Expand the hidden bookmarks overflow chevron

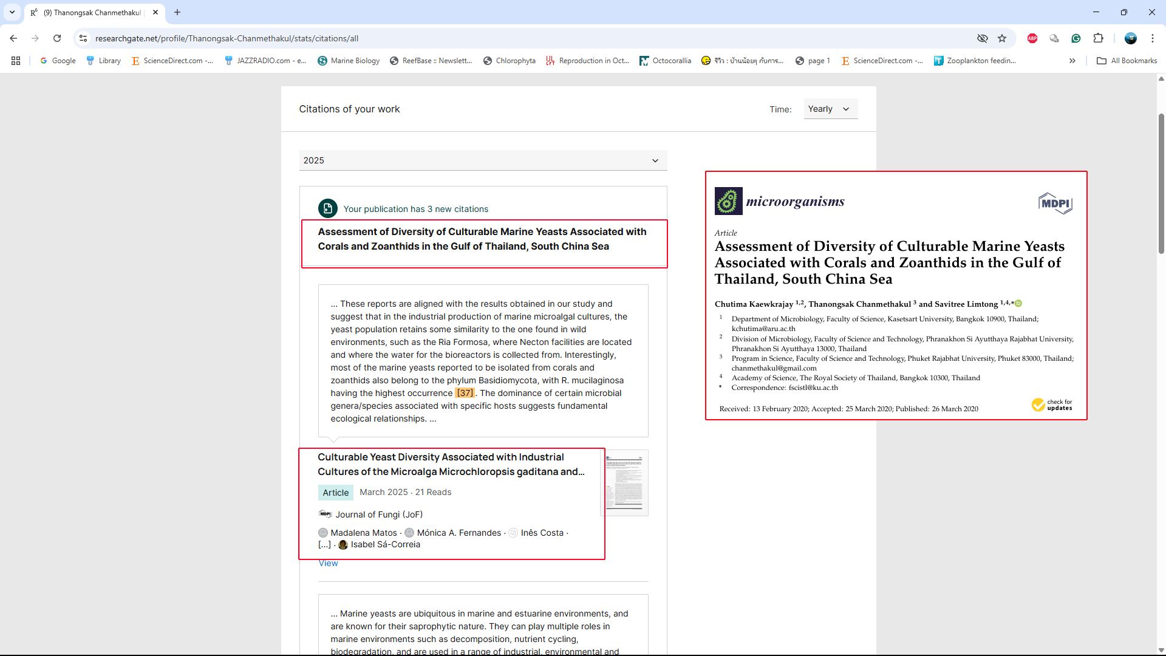click(1072, 61)
